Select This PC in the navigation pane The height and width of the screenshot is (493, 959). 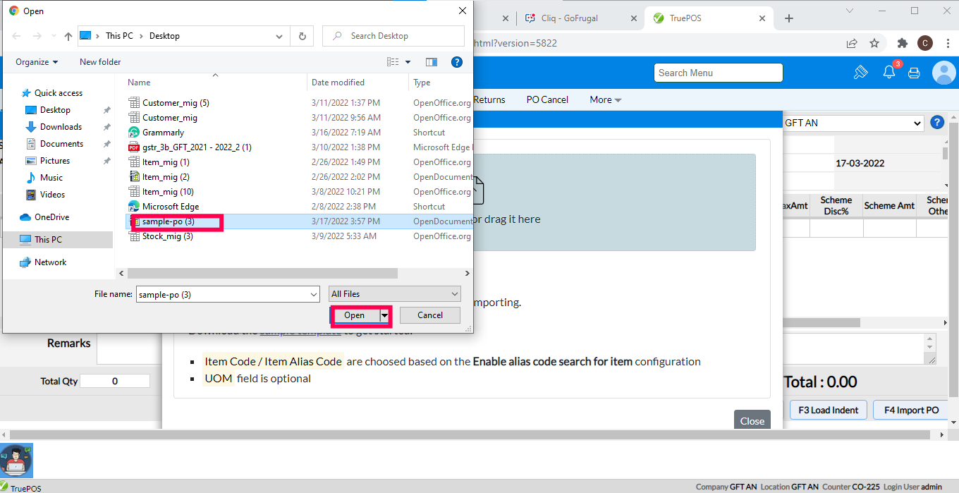pos(48,240)
